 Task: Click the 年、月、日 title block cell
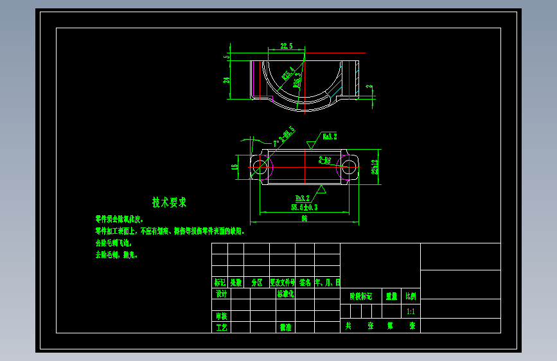[x=328, y=283]
